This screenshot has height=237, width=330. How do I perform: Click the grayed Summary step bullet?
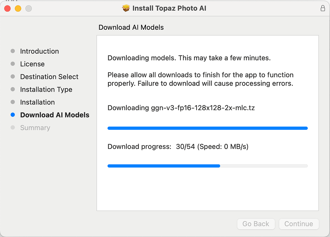[13, 128]
